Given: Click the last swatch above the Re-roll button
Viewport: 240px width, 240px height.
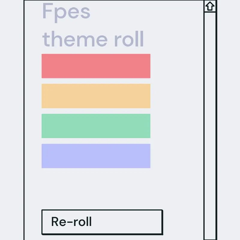Looking at the screenshot, I should click(x=96, y=156).
